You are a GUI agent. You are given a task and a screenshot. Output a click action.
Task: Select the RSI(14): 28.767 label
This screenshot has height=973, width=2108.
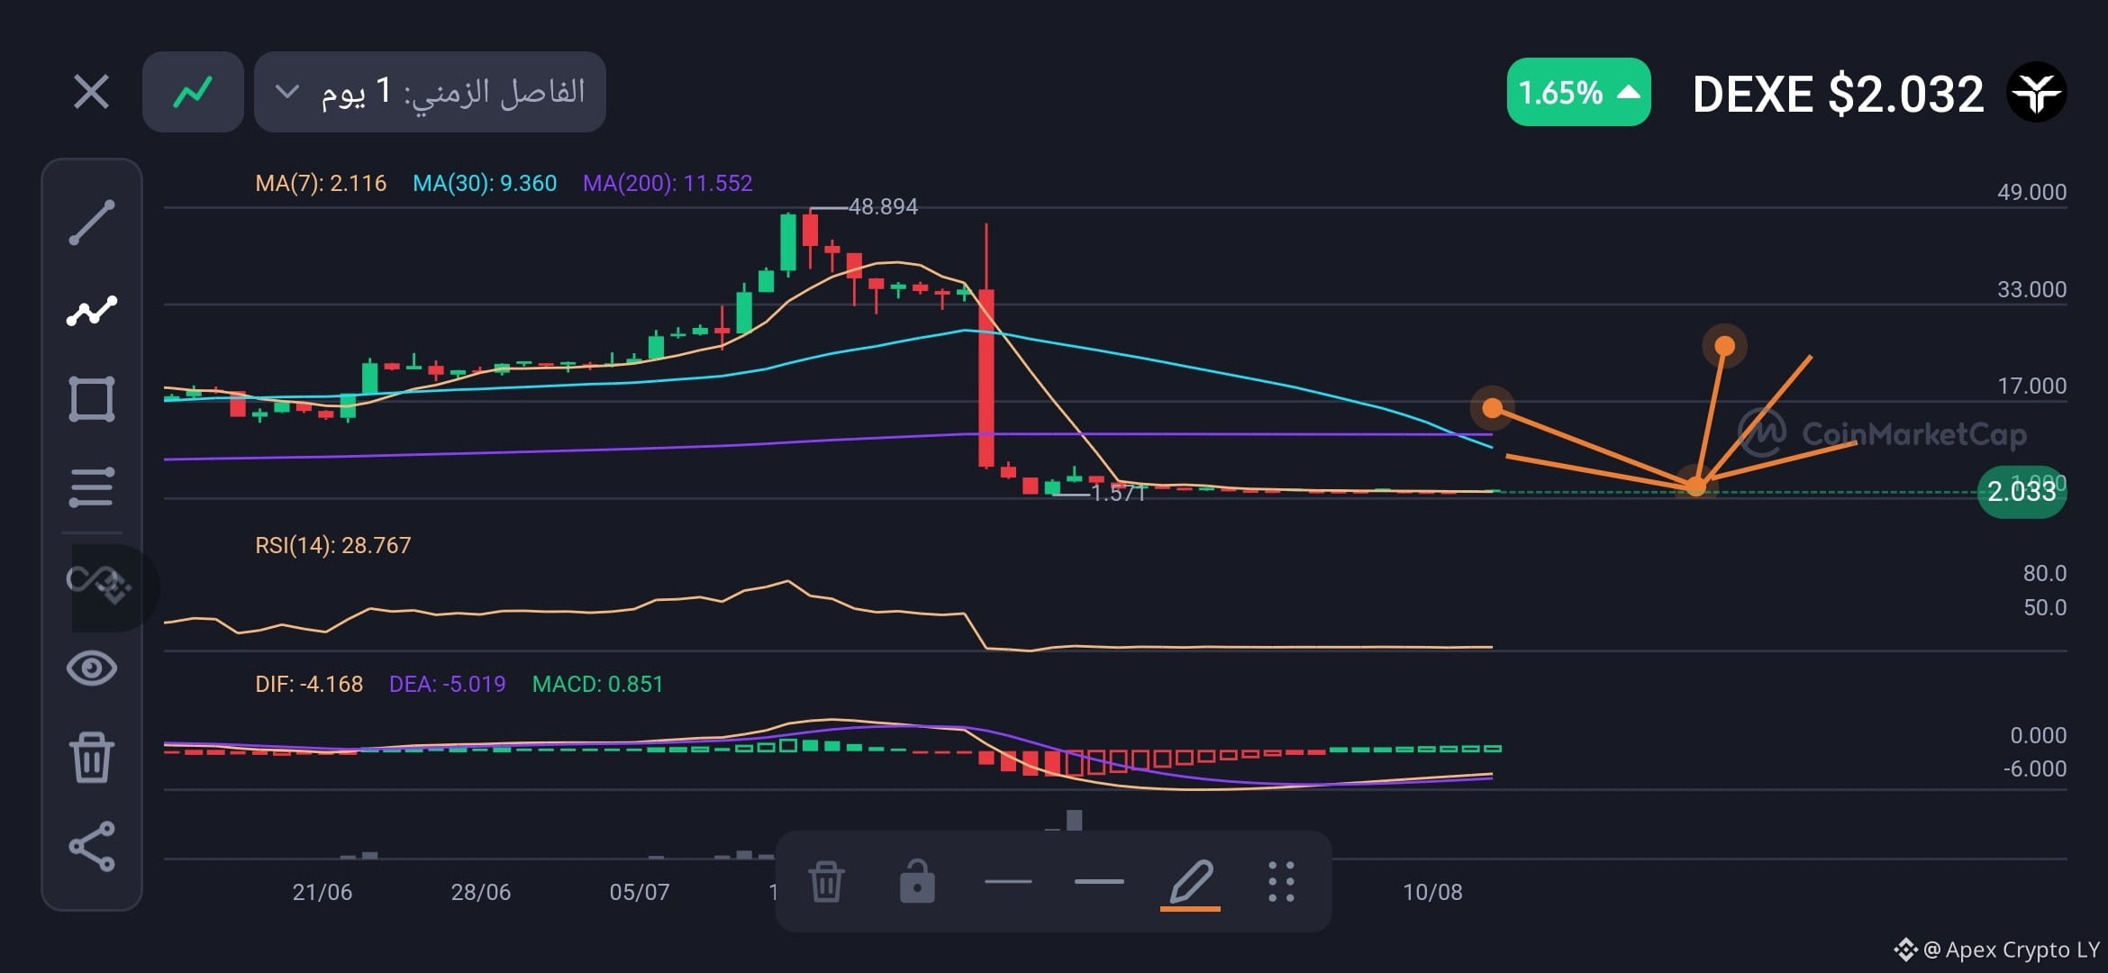pos(332,545)
